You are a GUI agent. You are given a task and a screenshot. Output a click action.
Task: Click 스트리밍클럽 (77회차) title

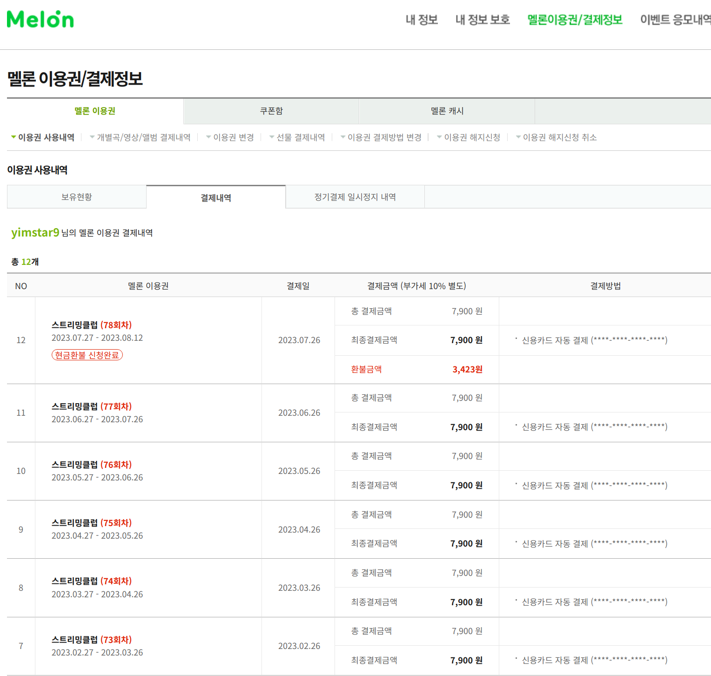[92, 406]
